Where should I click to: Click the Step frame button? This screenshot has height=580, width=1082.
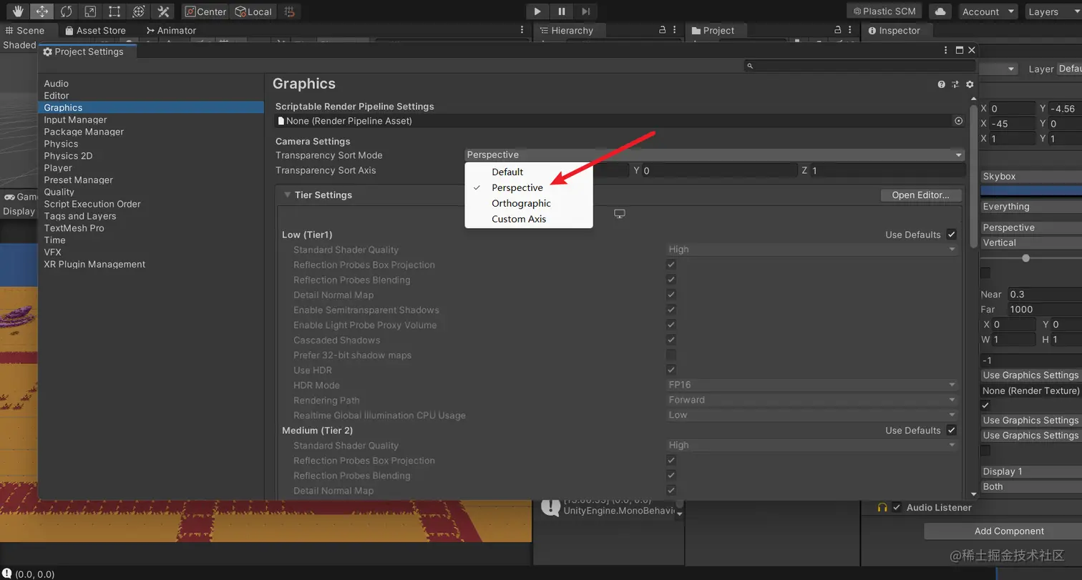(x=585, y=11)
